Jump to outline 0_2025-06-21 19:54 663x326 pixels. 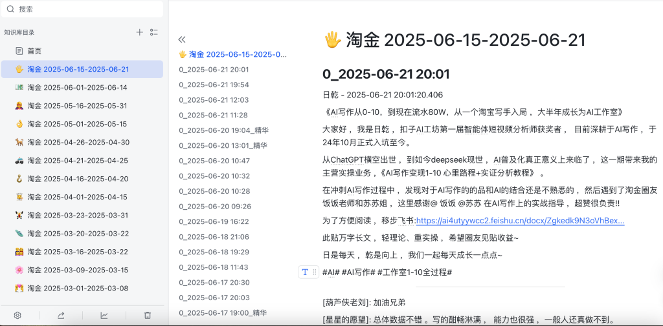(214, 85)
